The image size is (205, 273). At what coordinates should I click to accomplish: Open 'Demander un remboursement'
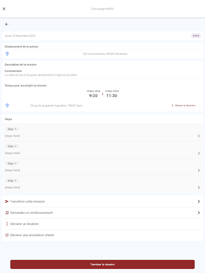[x=102, y=213]
